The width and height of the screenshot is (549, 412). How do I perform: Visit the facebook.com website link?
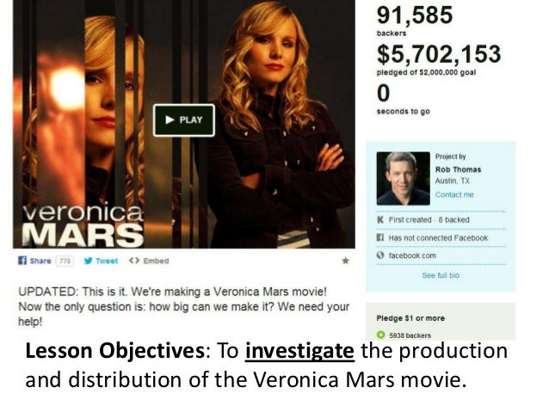tap(412, 255)
